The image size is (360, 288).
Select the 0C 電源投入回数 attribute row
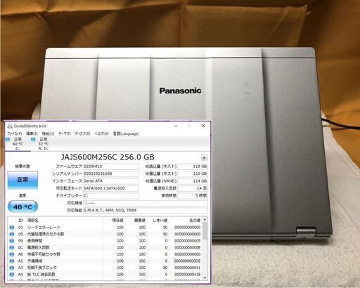pyautogui.click(x=105, y=247)
